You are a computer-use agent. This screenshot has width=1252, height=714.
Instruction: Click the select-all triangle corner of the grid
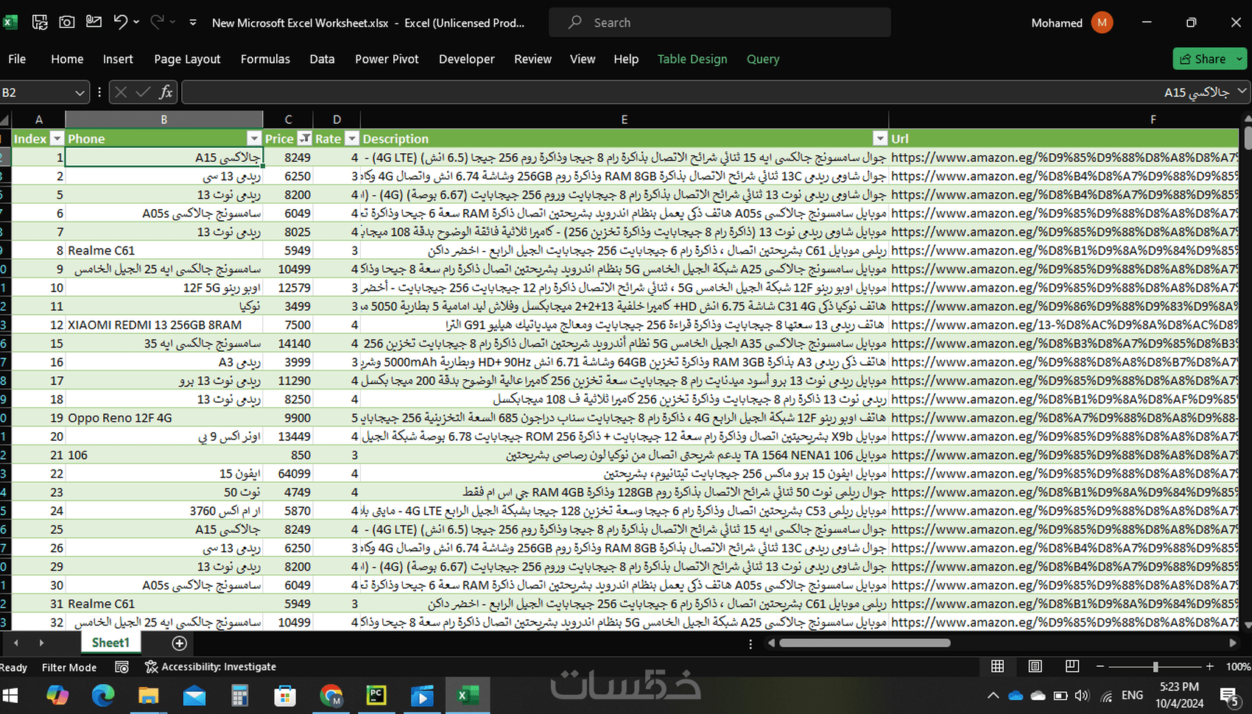pos(5,119)
